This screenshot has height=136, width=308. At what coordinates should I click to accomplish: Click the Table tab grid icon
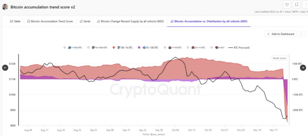coord(12,22)
